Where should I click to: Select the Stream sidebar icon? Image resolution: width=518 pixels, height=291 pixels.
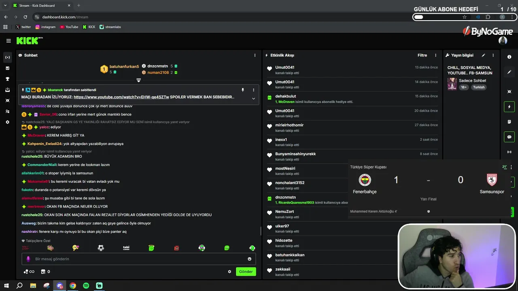pyautogui.click(x=7, y=57)
